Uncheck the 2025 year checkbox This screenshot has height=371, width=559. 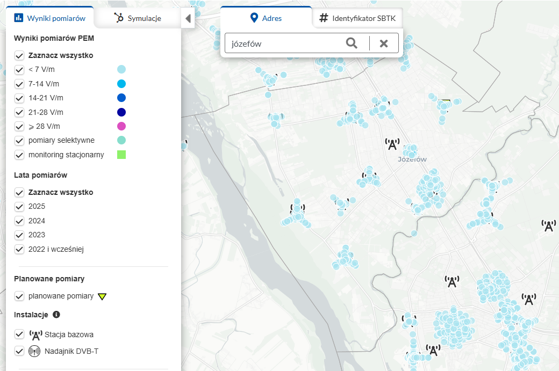19,207
